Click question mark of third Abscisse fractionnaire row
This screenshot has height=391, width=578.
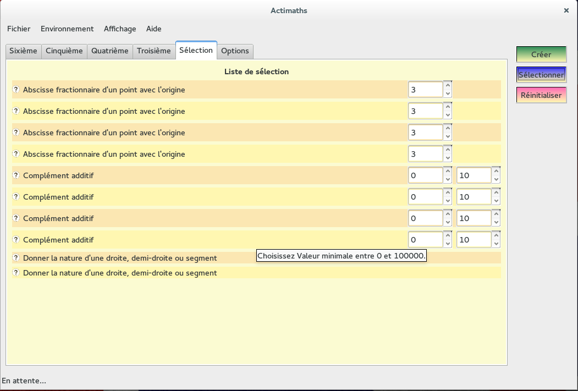(x=16, y=133)
